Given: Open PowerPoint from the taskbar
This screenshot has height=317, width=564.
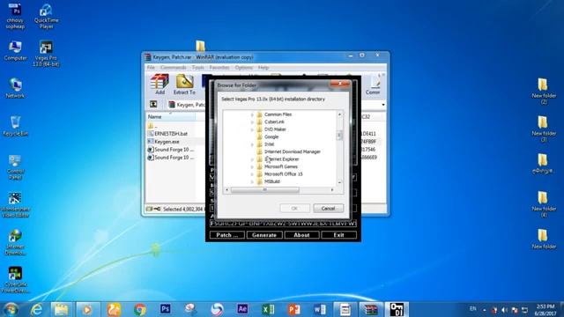Looking at the screenshot, I should (293, 309).
